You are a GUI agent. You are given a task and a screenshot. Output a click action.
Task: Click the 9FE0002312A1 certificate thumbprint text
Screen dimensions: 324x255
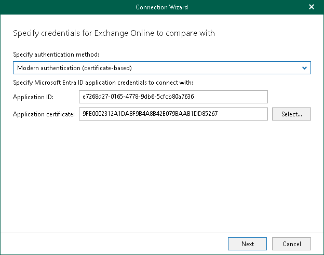(150, 114)
